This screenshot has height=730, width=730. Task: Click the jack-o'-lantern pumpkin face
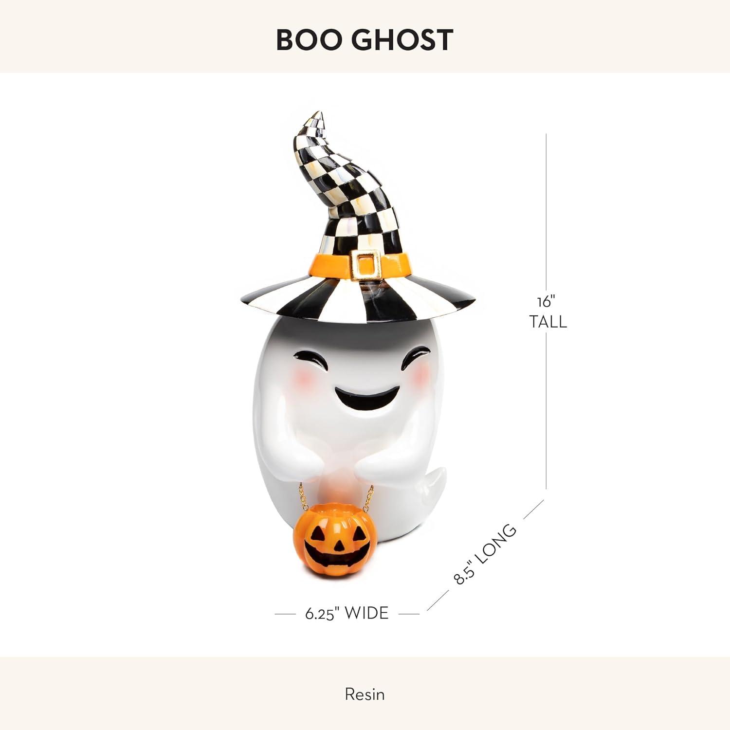point(335,540)
